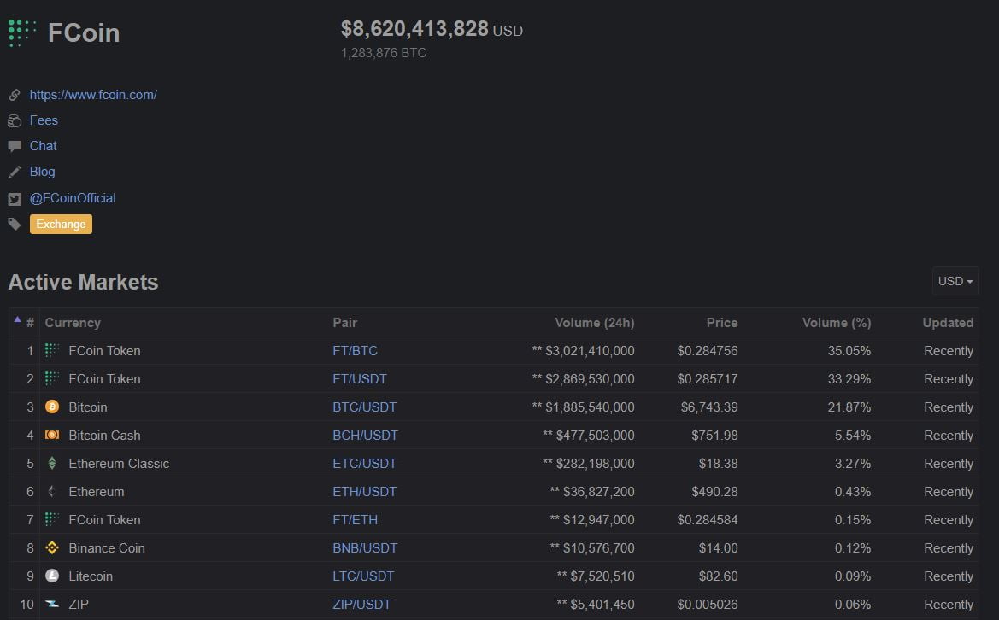Click the FCoin page title
This screenshot has height=620, width=999.
(x=84, y=33)
